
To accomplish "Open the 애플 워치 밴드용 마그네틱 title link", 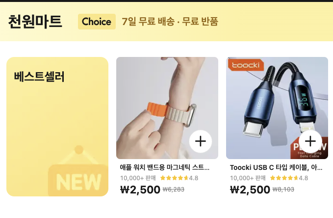I will [x=165, y=167].
